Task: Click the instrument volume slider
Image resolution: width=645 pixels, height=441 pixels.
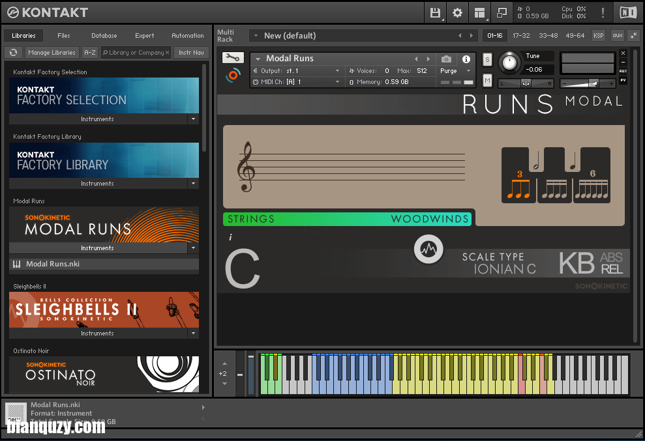Action: [588, 83]
